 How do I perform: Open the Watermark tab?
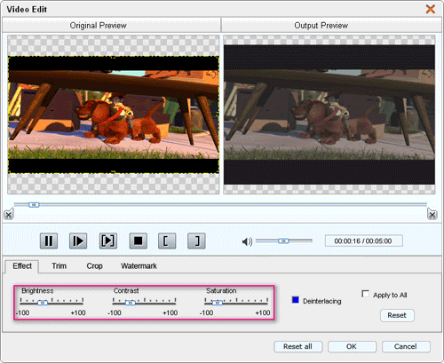[x=139, y=266]
